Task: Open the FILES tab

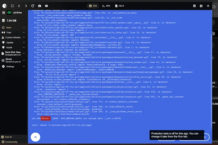Action: point(120,6)
